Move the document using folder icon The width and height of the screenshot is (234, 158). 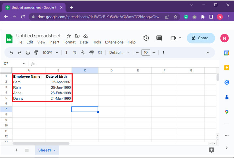77,36
